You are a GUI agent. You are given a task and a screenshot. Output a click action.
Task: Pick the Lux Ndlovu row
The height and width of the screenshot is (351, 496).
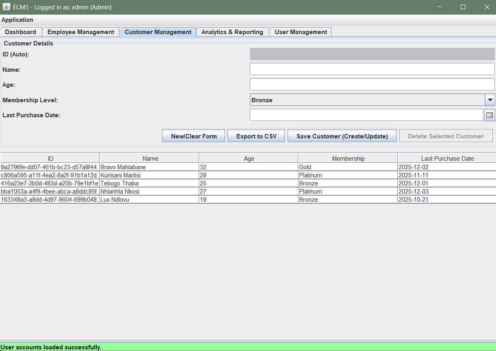[x=115, y=200]
